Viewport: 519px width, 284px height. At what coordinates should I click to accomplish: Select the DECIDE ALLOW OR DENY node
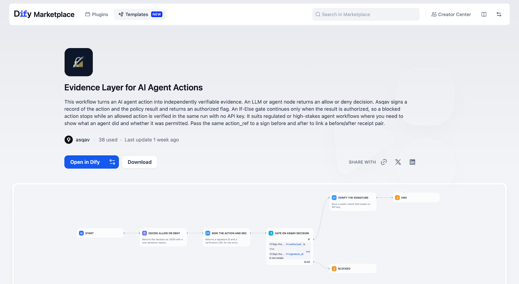click(163, 237)
